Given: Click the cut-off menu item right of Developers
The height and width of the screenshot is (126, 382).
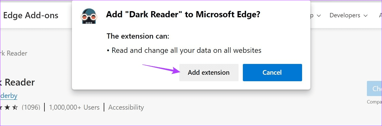Looking at the screenshot, I should point(380,15).
